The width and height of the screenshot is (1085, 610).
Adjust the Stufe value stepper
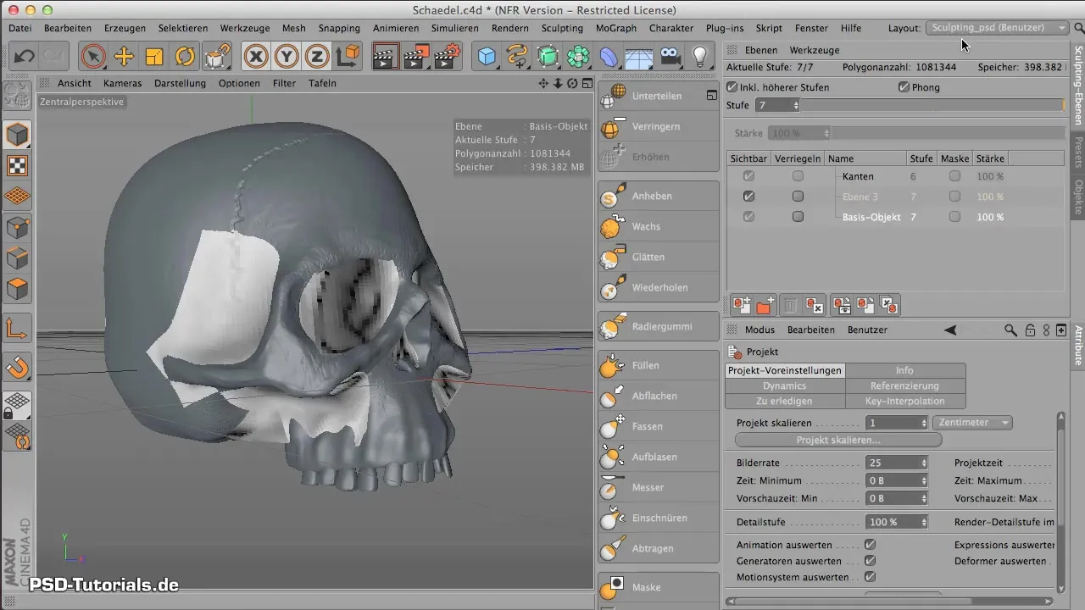click(796, 105)
